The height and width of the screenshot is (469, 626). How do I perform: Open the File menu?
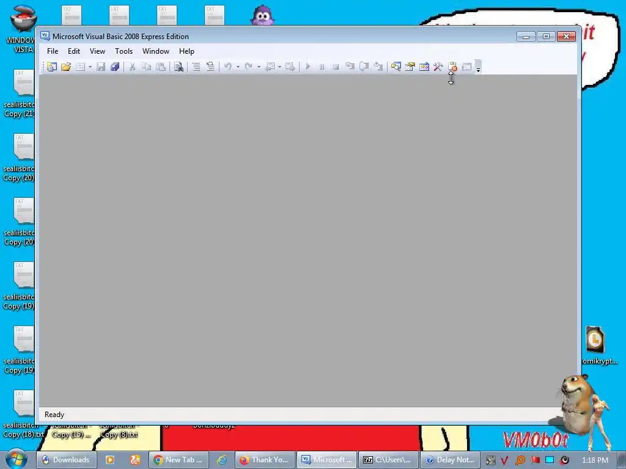[x=53, y=51]
